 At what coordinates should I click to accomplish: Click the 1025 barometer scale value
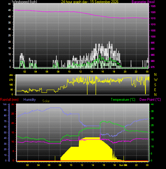click(x=153, y=6)
